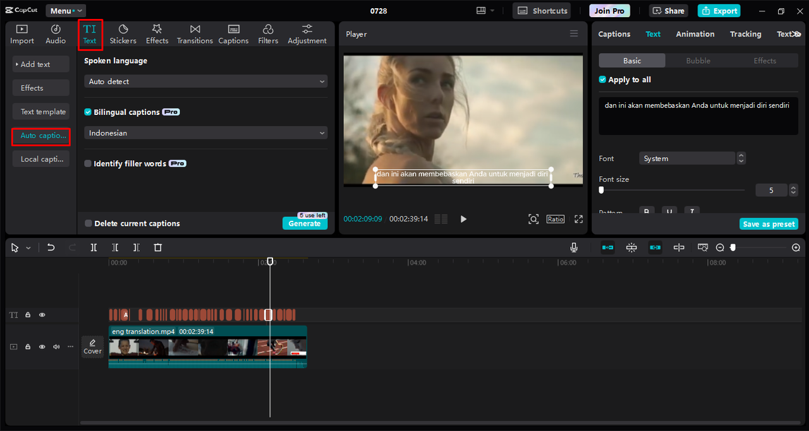Screen dimensions: 809x431
Task: Open the Filters tab
Action: coord(268,34)
